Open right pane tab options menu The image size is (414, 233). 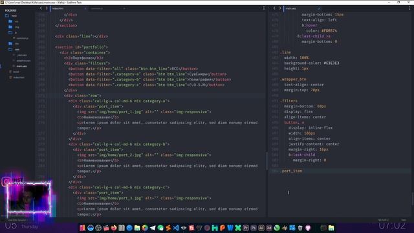pyautogui.click(x=409, y=8)
